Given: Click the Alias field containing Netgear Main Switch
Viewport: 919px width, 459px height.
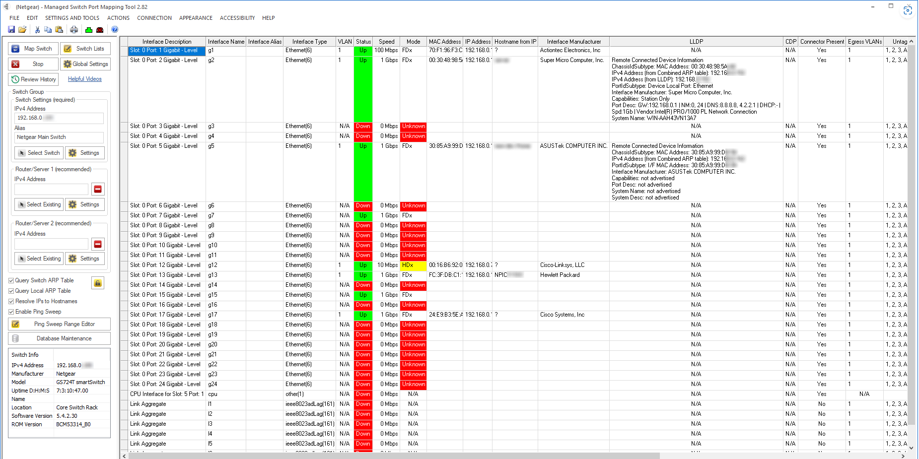Looking at the screenshot, I should pyautogui.click(x=59, y=137).
